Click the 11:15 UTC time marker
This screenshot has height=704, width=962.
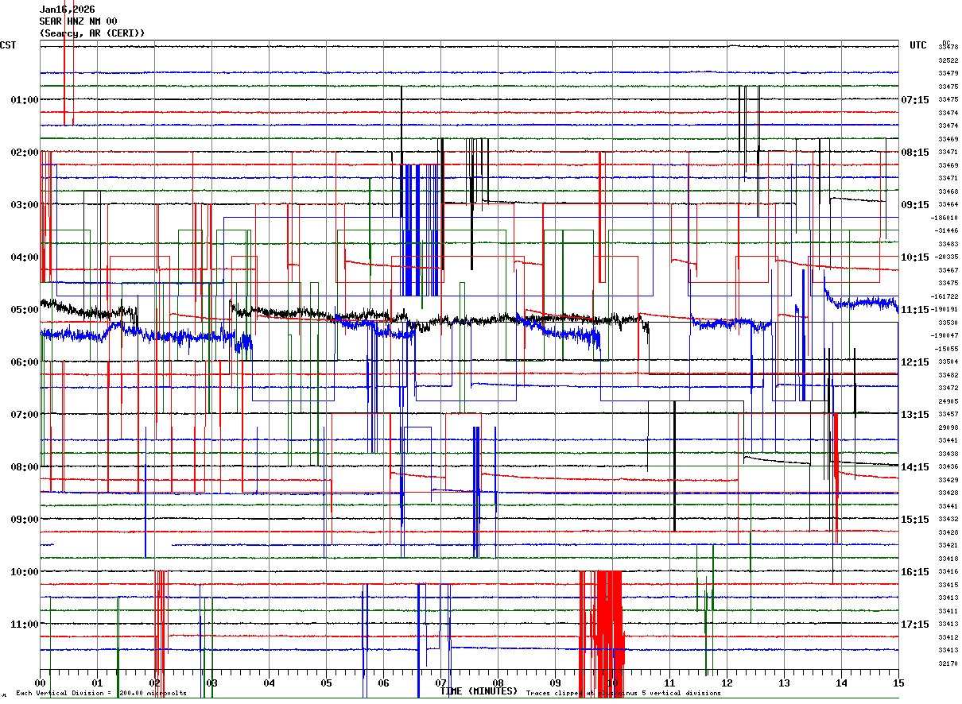click(x=915, y=310)
